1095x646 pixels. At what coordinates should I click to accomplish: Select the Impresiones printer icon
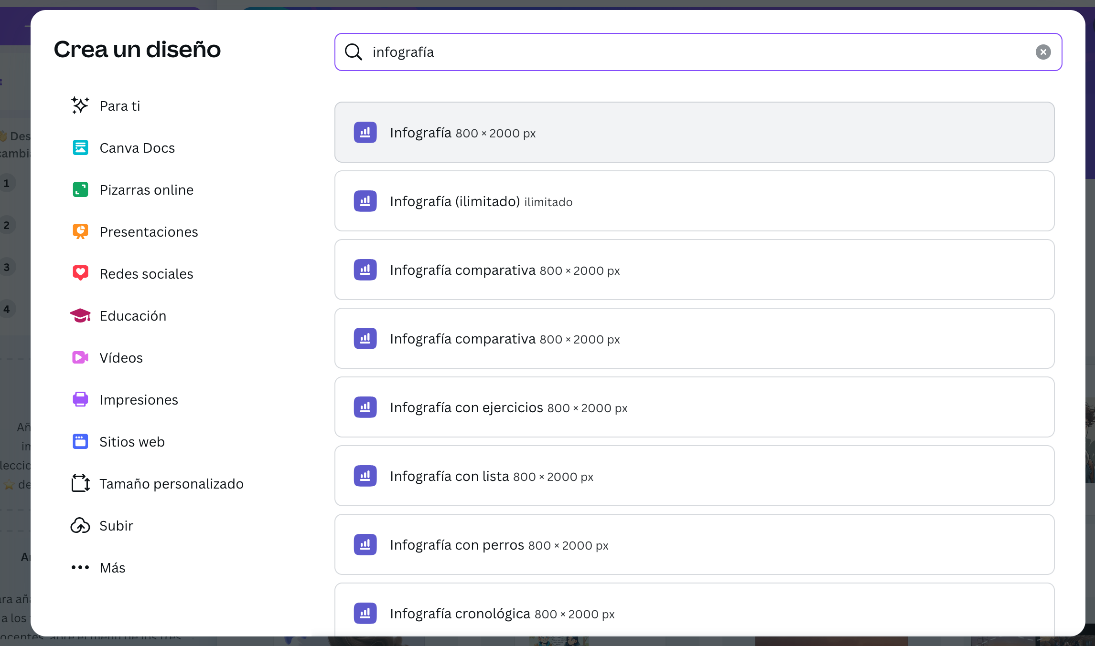pos(80,399)
